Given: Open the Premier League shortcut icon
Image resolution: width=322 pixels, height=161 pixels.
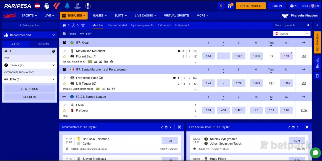Looking at the screenshot, I should click(47, 6).
